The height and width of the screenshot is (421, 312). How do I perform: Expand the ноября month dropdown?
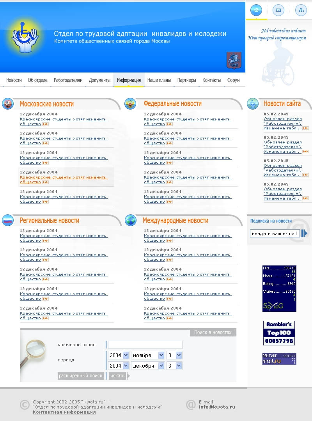point(148,355)
